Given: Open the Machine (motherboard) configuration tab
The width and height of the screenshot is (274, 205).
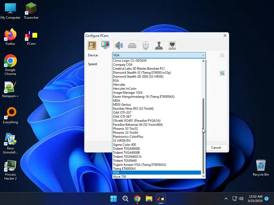Looking at the screenshot, I should pyautogui.click(x=92, y=45).
